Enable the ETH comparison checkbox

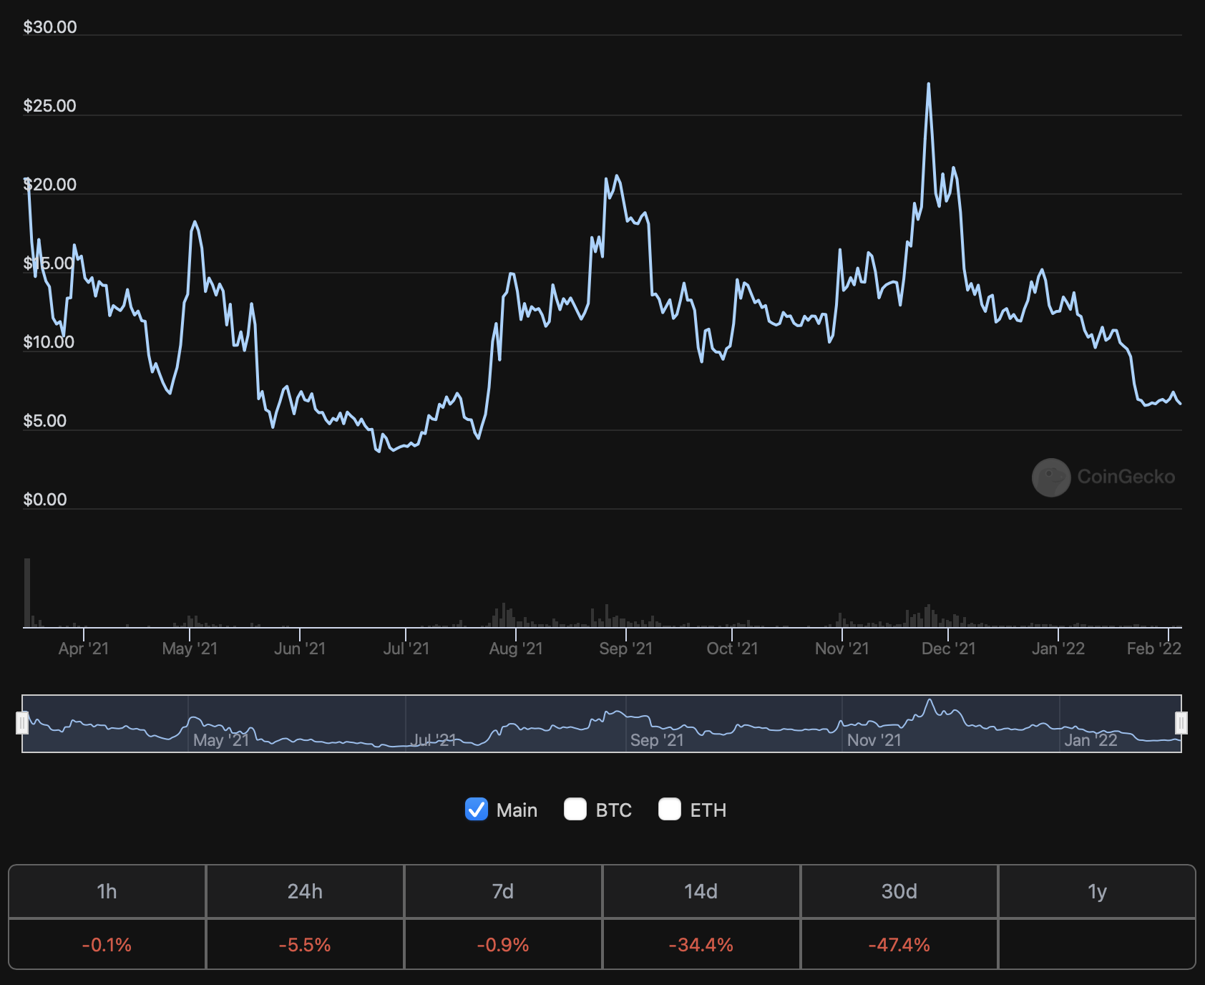pyautogui.click(x=670, y=809)
